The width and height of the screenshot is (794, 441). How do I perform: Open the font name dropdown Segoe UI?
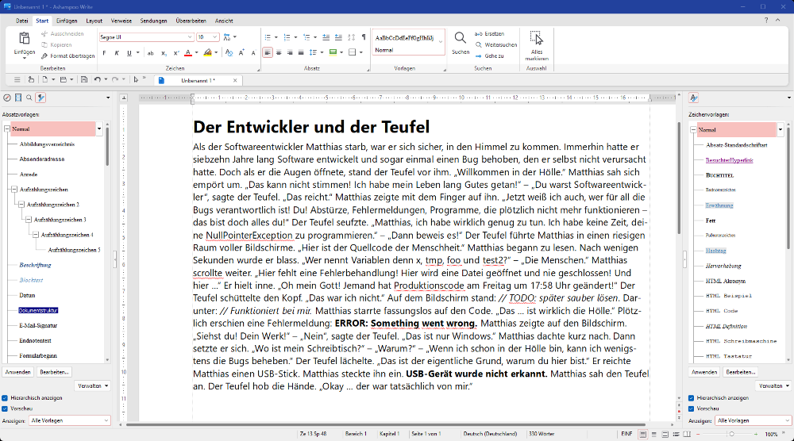pyautogui.click(x=191, y=37)
